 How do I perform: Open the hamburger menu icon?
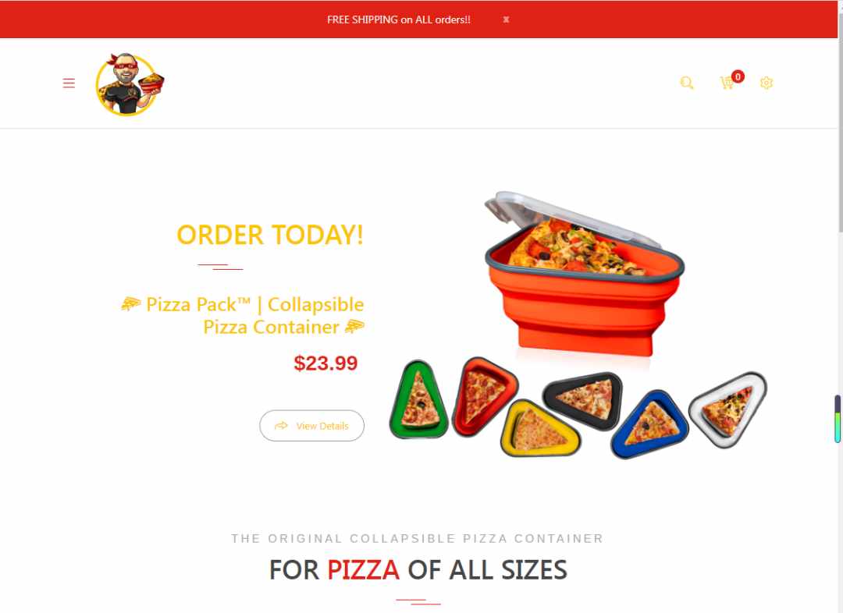pos(69,83)
